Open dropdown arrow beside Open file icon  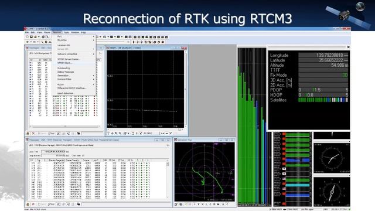click(x=39, y=37)
